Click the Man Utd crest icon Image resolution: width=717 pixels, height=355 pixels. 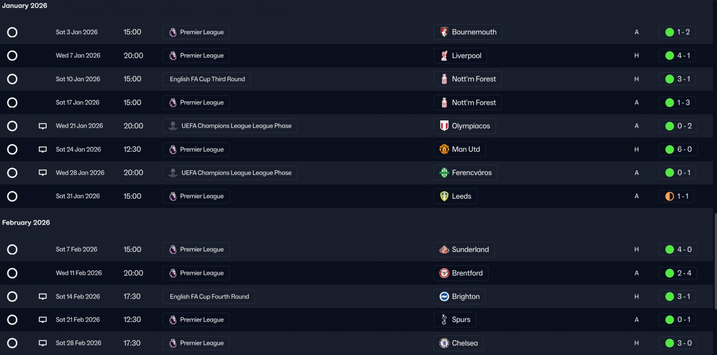pos(444,150)
